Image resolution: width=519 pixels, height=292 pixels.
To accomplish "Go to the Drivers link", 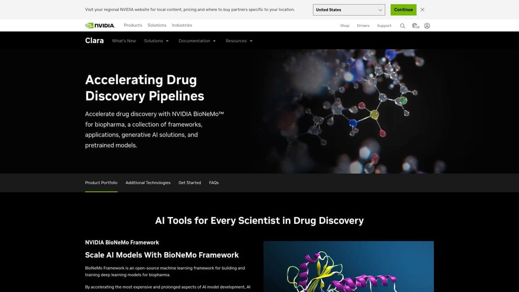I will tap(363, 26).
